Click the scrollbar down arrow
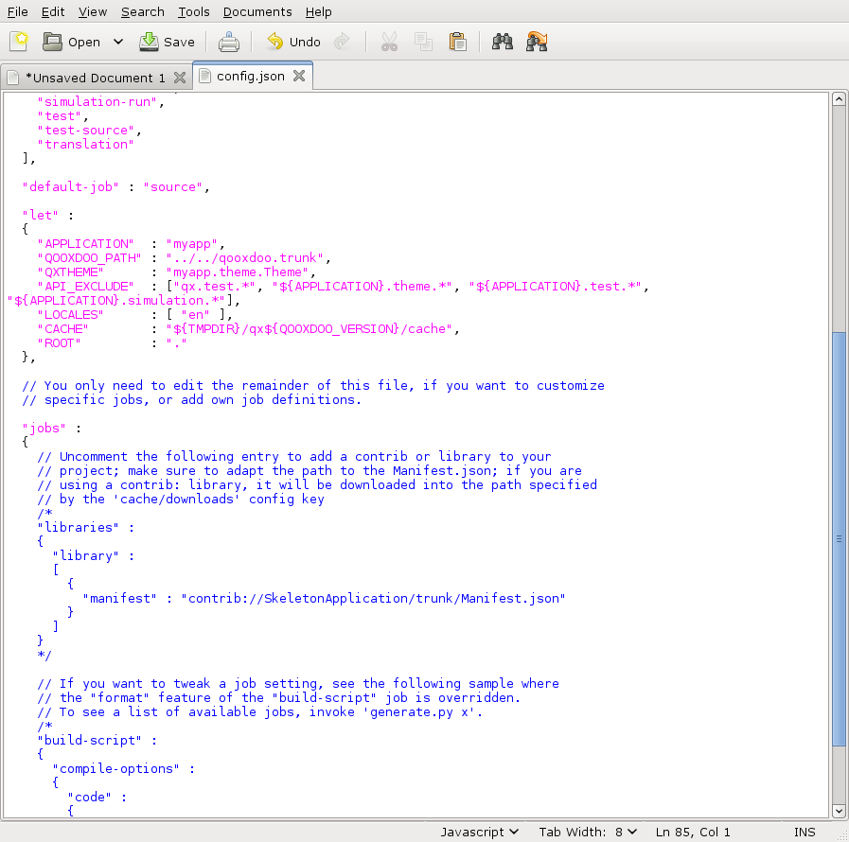 [x=839, y=811]
